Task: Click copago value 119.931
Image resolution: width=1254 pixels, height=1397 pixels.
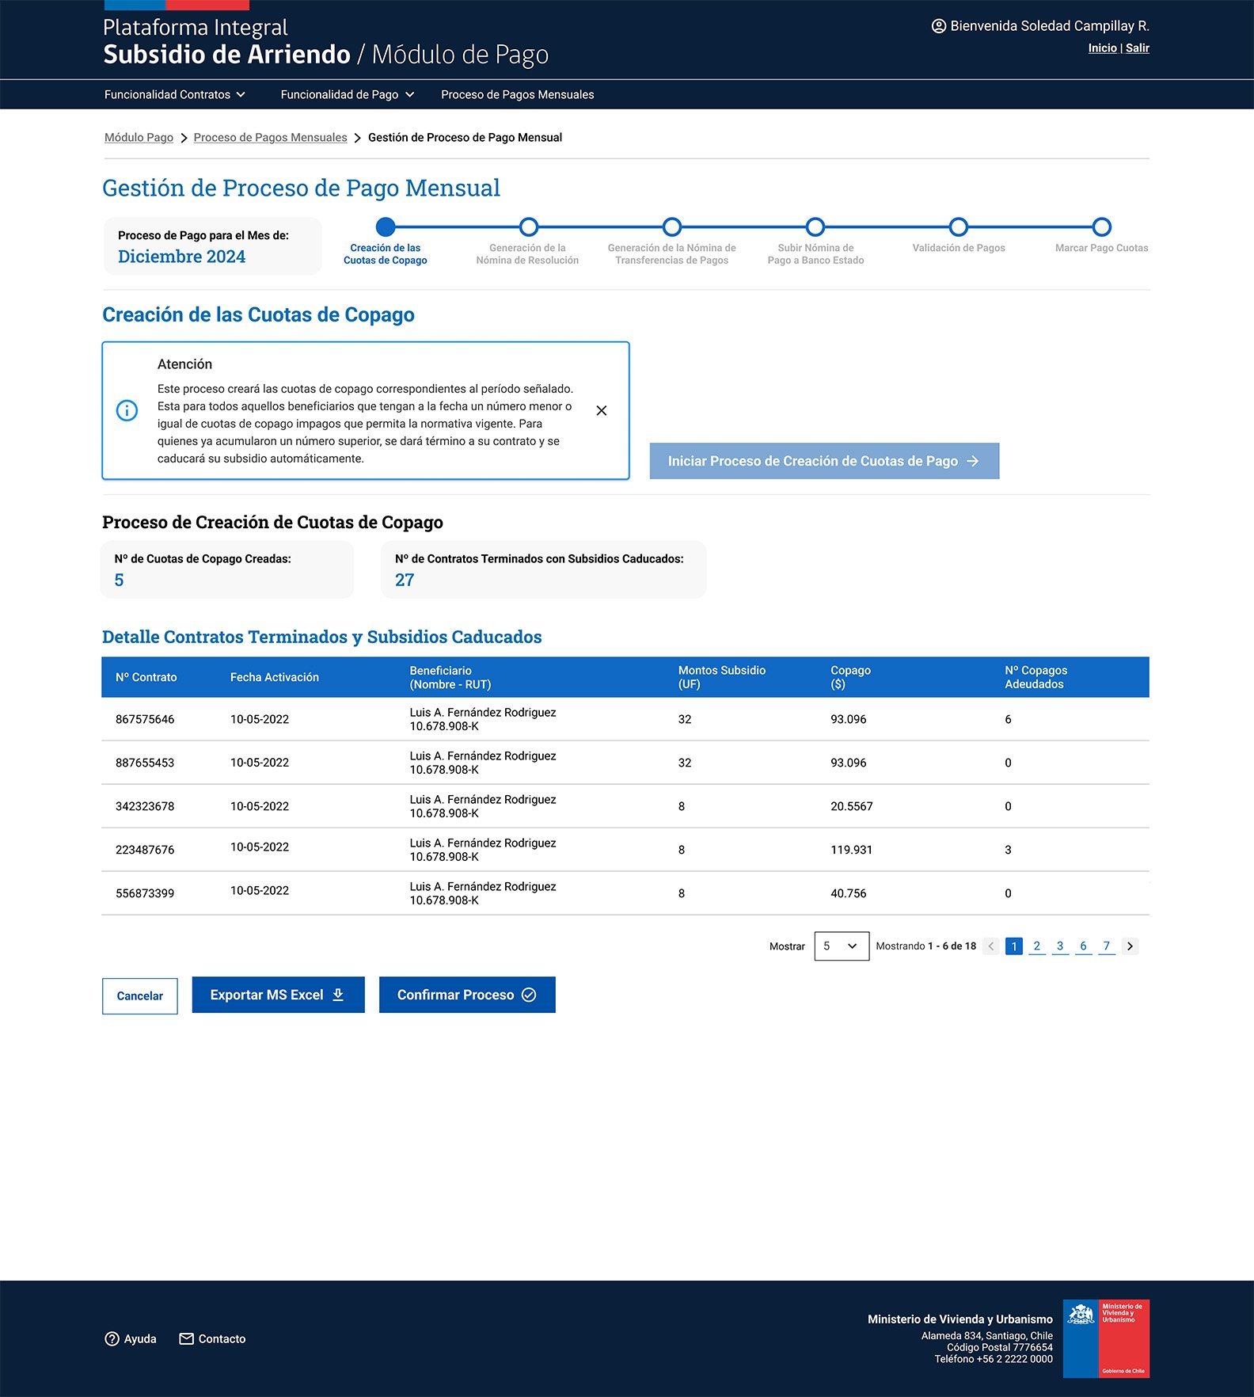Action: click(x=851, y=850)
